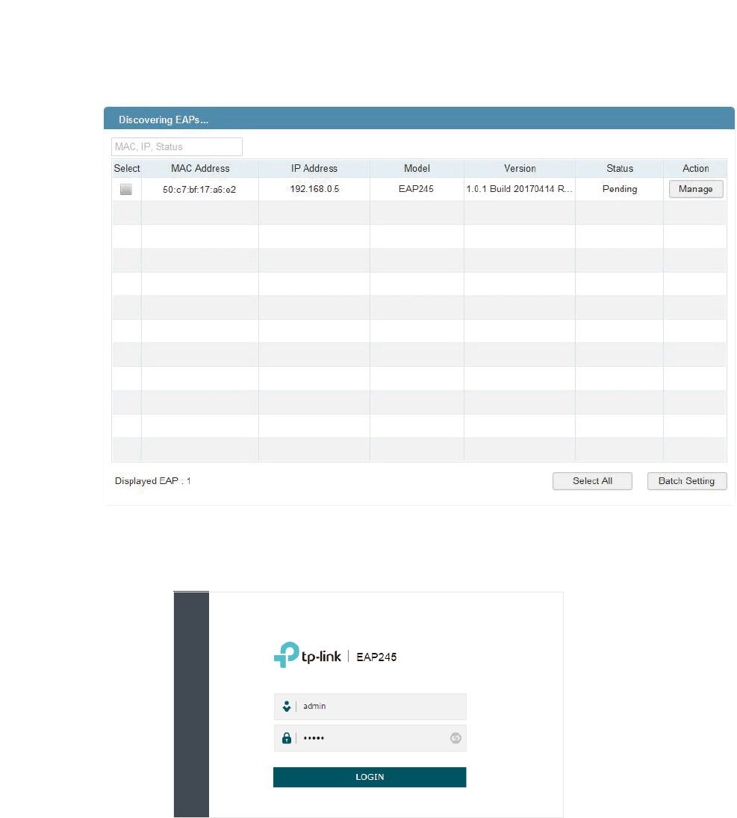
Task: Click the Discovering EAPs... panel title
Action: [x=164, y=120]
